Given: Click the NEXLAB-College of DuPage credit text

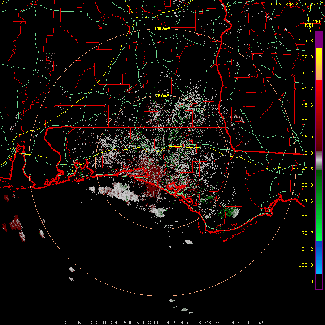Looking at the screenshot, I should 290,4.
